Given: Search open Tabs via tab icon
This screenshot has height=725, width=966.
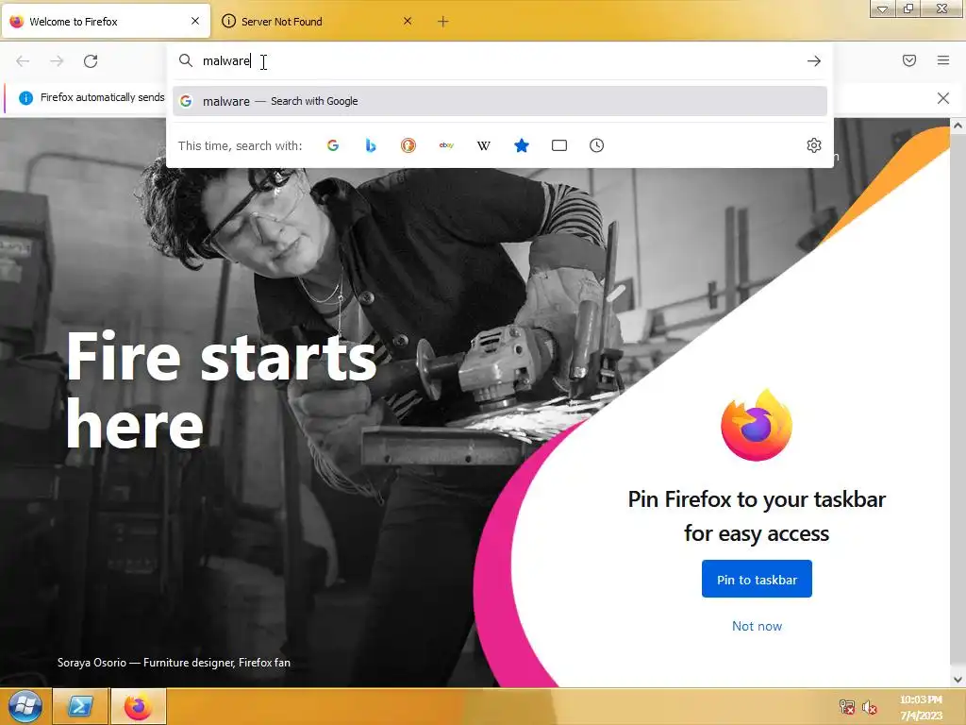Looking at the screenshot, I should coord(558,145).
